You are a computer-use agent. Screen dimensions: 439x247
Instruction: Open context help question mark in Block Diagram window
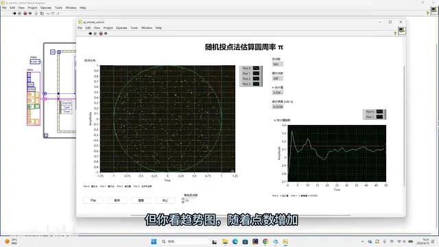coord(427,13)
